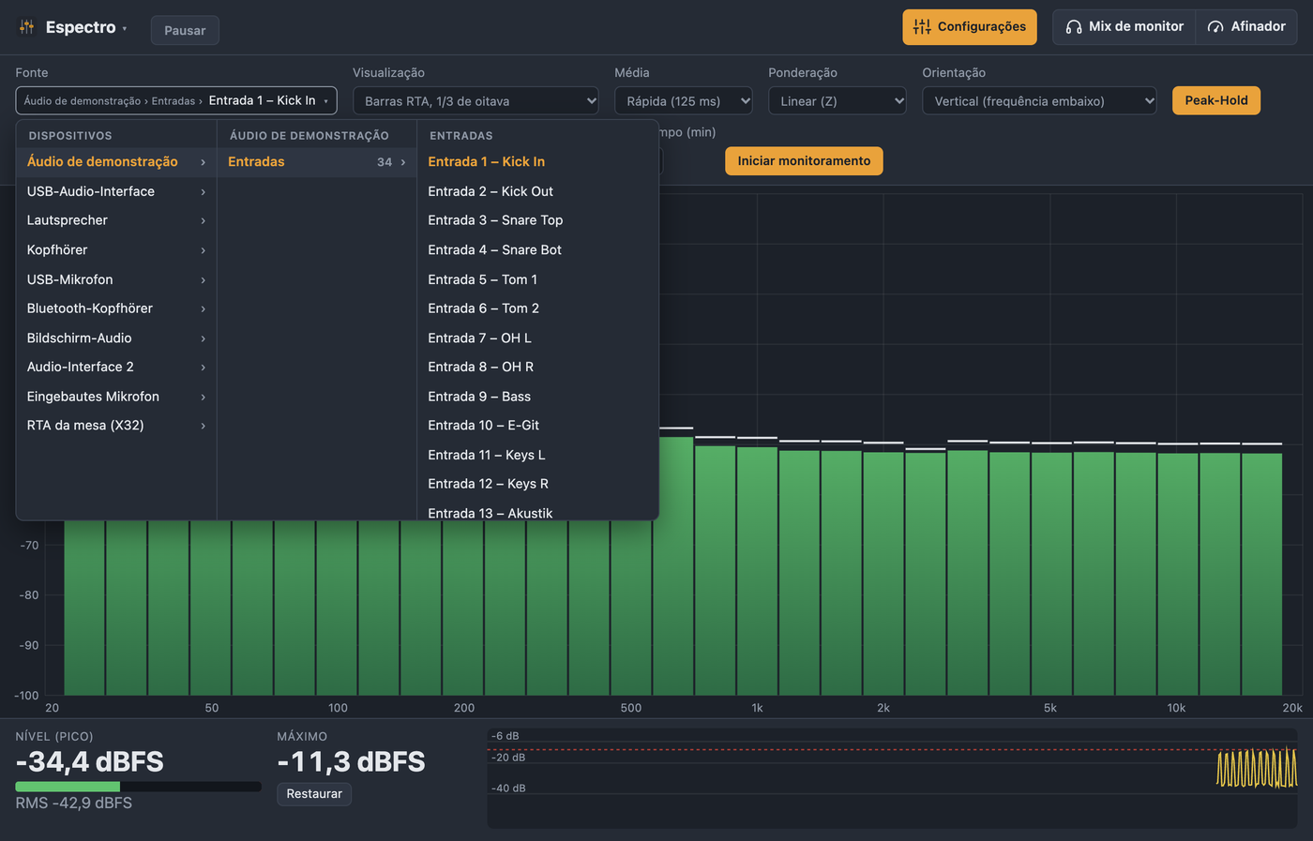Image resolution: width=1313 pixels, height=841 pixels.
Task: Choose Entrada 12 – Keys R
Action: 537,484
